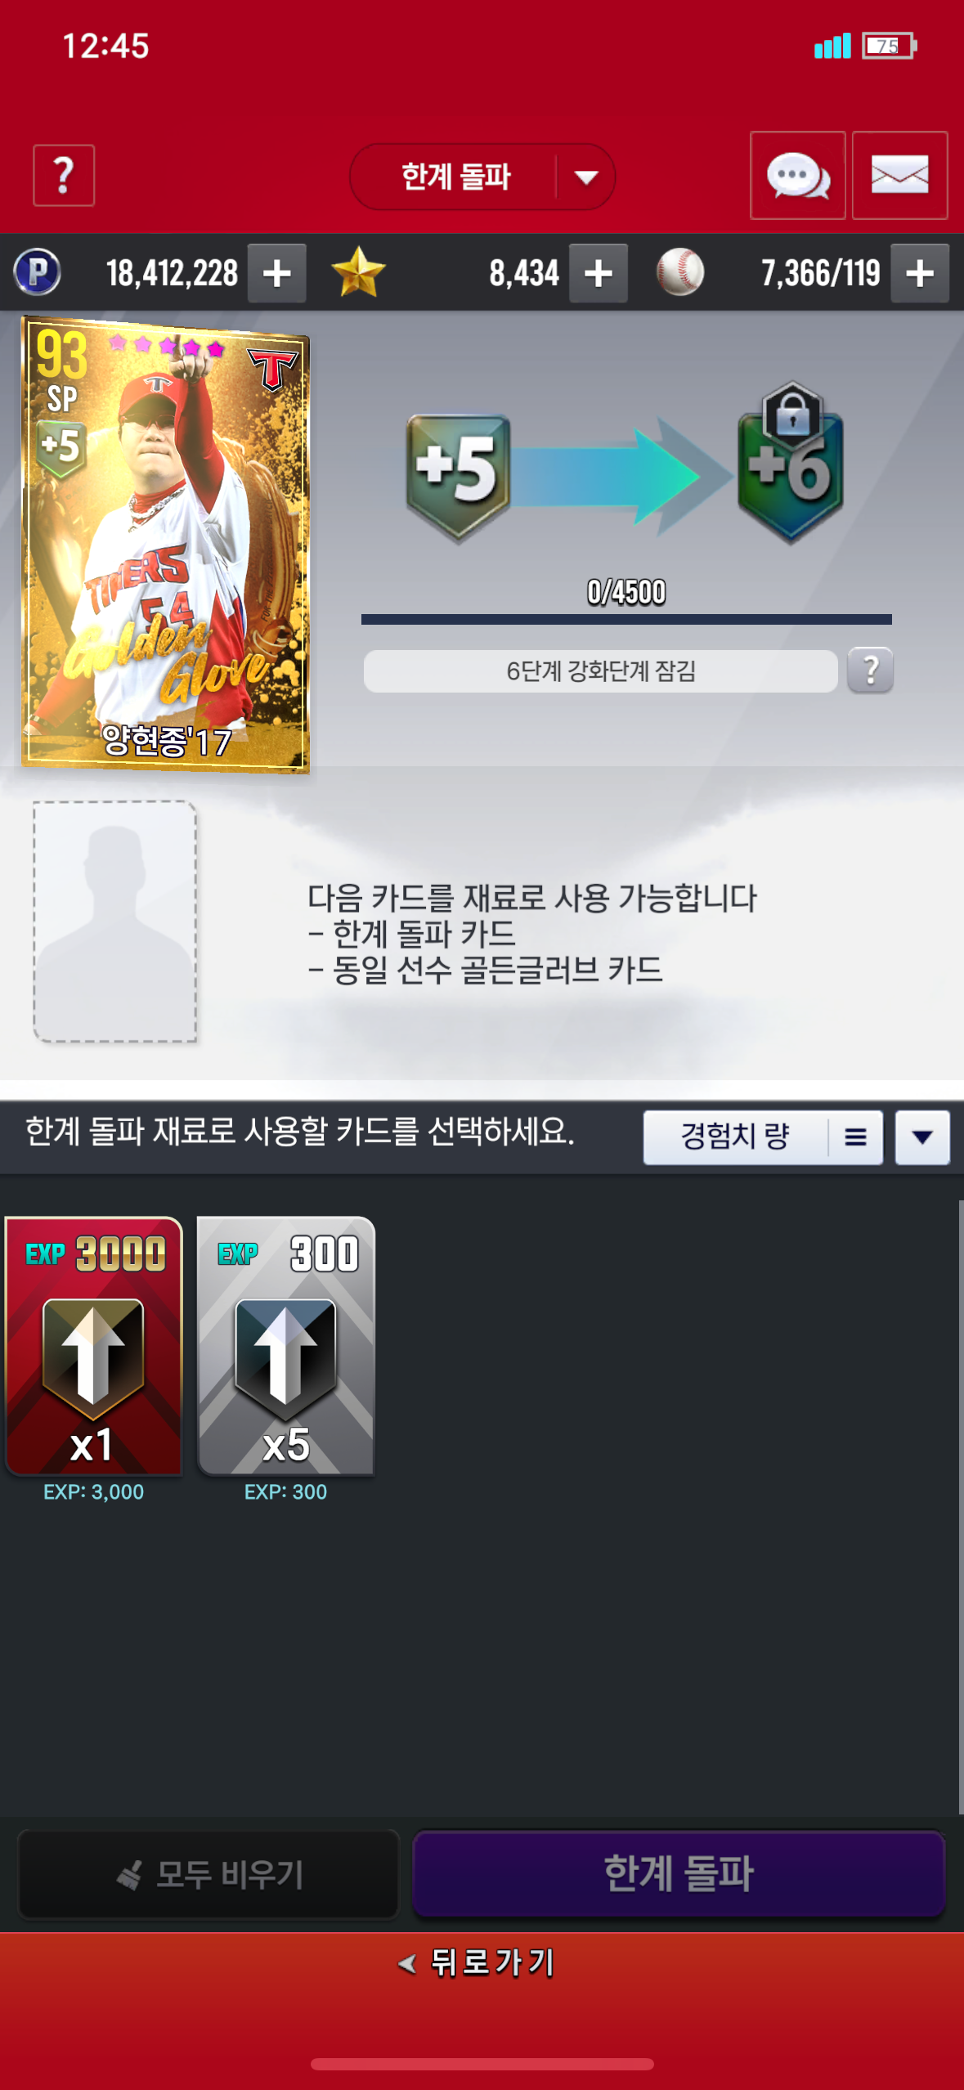Select the EXP 300 x5 material card
The width and height of the screenshot is (964, 2090).
[286, 1347]
